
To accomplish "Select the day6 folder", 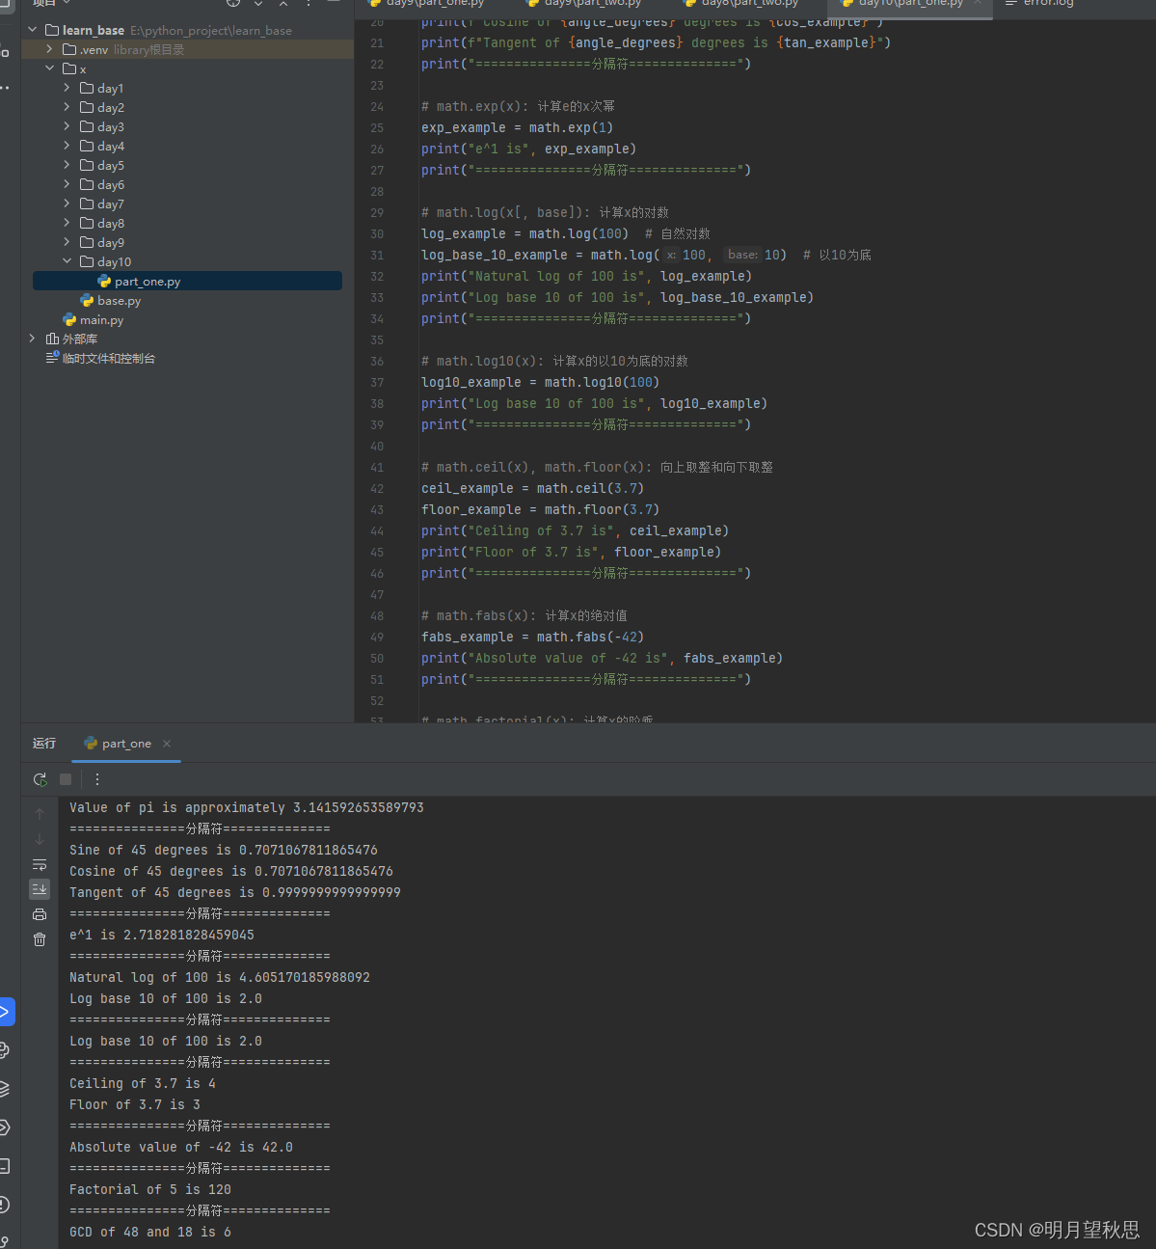I will (111, 184).
